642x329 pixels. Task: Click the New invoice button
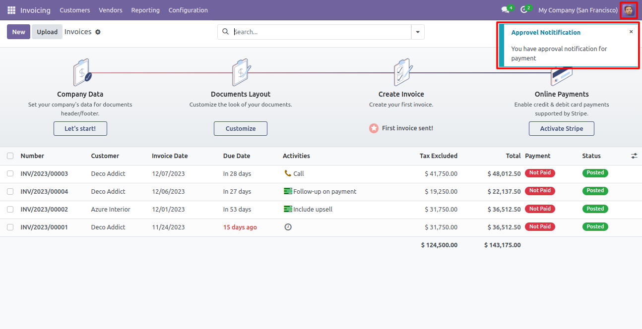tap(18, 32)
